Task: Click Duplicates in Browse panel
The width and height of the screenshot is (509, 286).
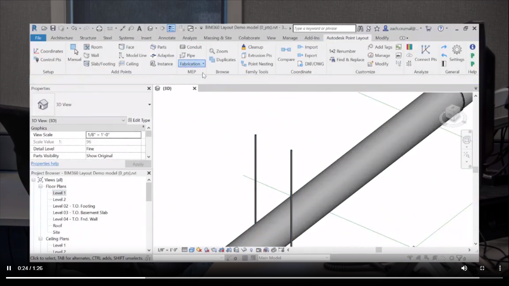Action: pos(222,60)
